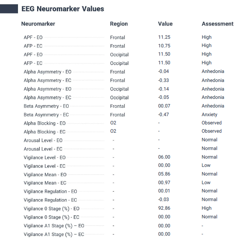The image size is (242, 245).
Task: Select the "APF - EO" neuromarker label
Action: [33, 38]
